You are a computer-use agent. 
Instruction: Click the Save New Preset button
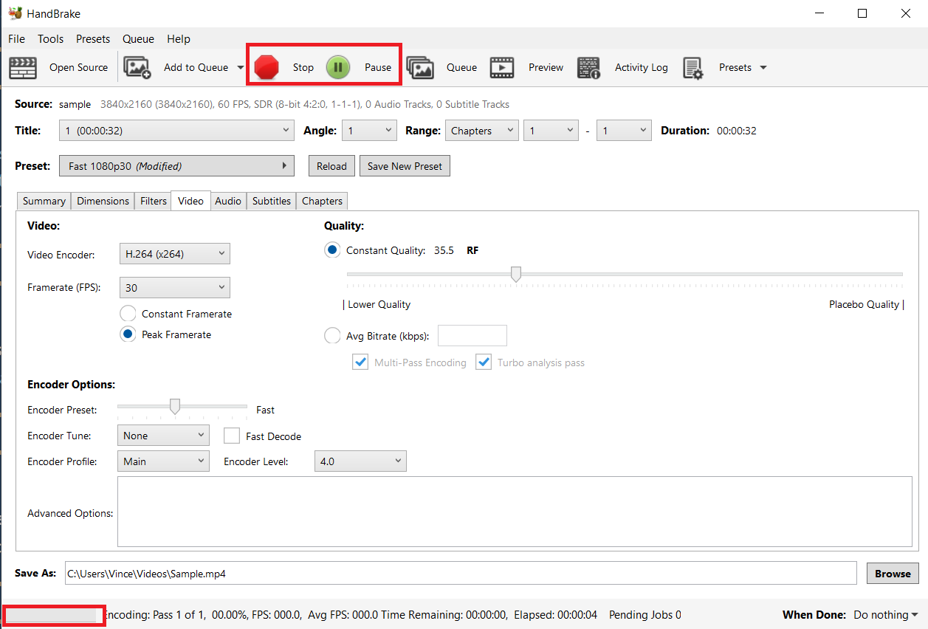pyautogui.click(x=405, y=166)
